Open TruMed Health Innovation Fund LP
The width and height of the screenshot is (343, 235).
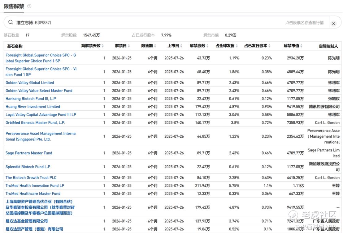[x=35, y=186]
